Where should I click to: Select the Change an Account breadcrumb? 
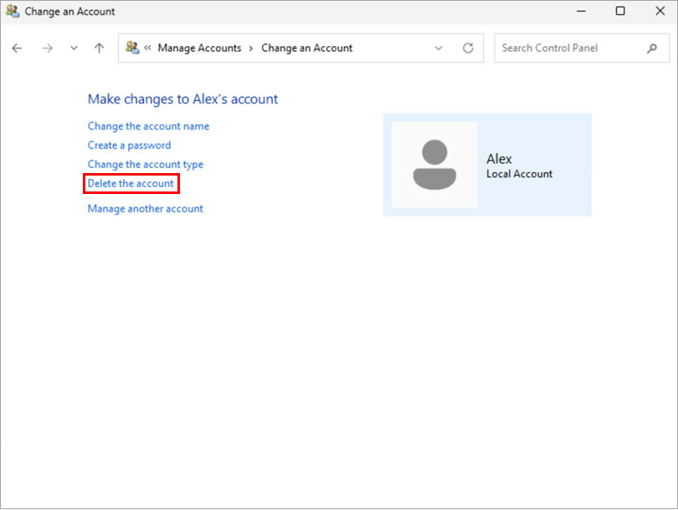(306, 48)
